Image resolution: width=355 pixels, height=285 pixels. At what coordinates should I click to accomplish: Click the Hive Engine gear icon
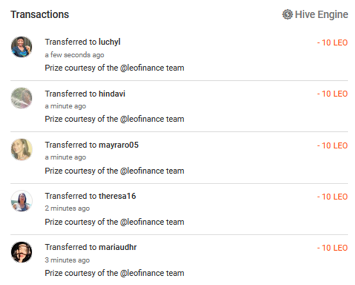pos(287,14)
